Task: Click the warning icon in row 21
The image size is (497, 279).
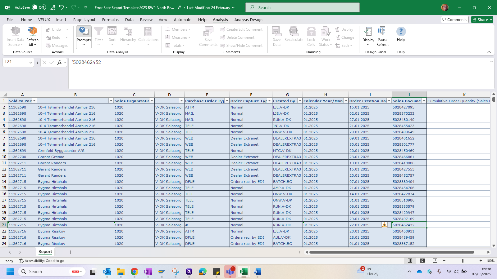Action: click(384, 225)
